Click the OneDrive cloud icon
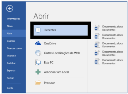 [x=38, y=43]
